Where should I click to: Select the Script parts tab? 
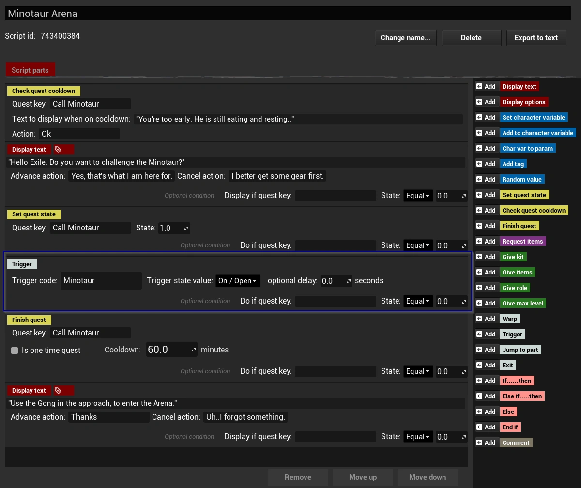click(x=30, y=70)
